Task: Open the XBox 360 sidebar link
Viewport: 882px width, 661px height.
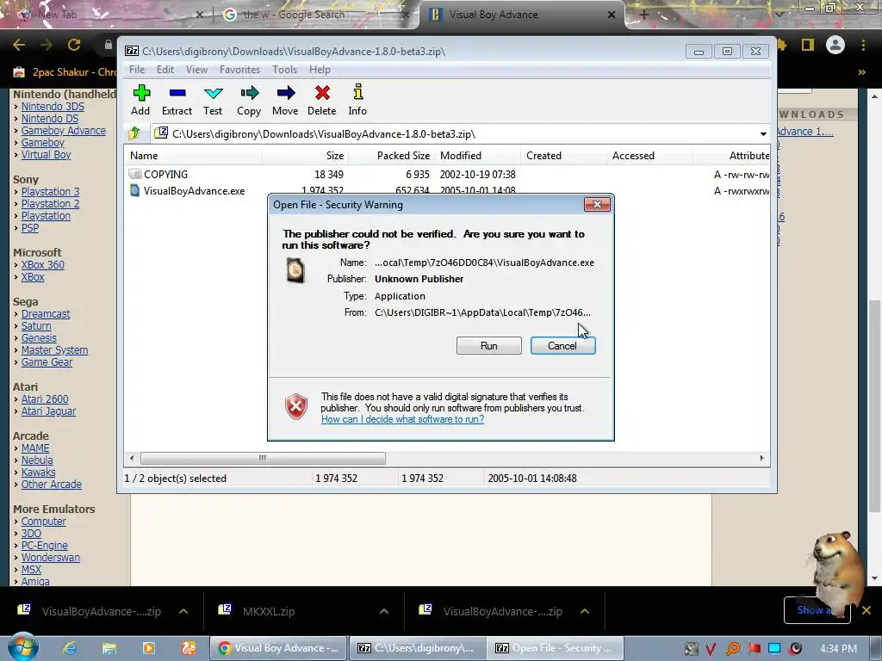Action: [x=43, y=265]
